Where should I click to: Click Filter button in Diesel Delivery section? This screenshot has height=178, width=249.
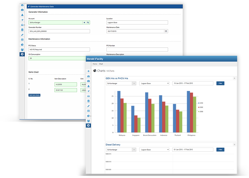[220, 150]
